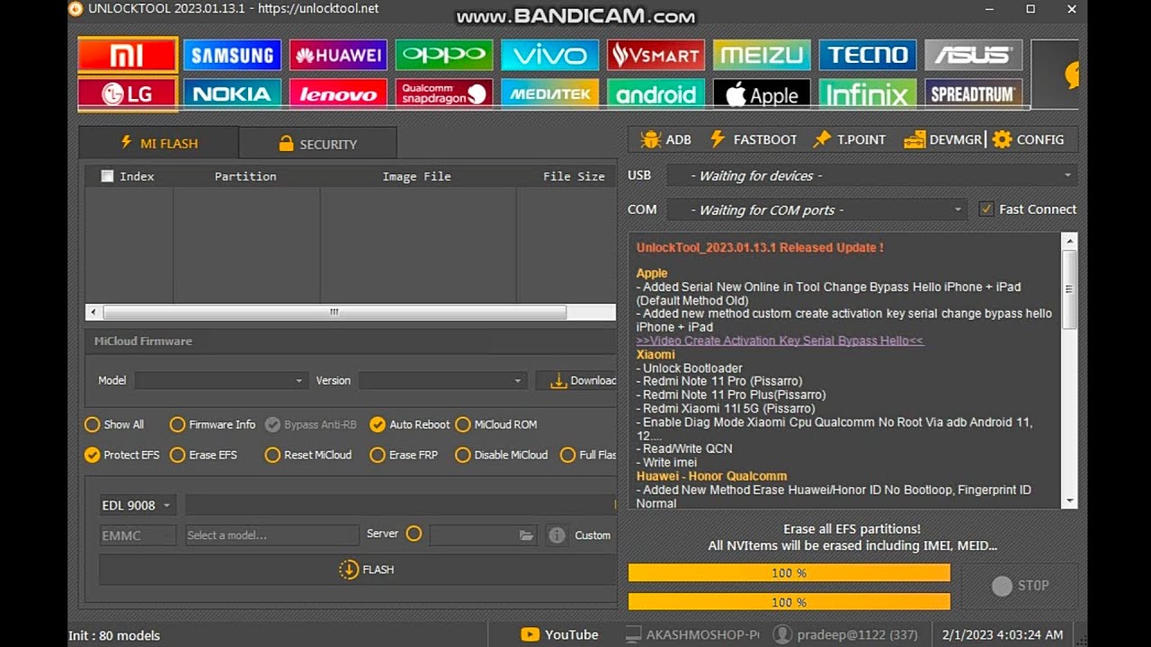Click the AKASHMOSHOP computer name entry
The height and width of the screenshot is (647, 1151).
coord(692,634)
